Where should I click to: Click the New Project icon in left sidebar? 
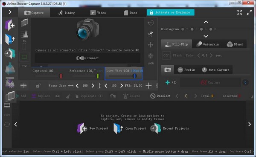10,25
